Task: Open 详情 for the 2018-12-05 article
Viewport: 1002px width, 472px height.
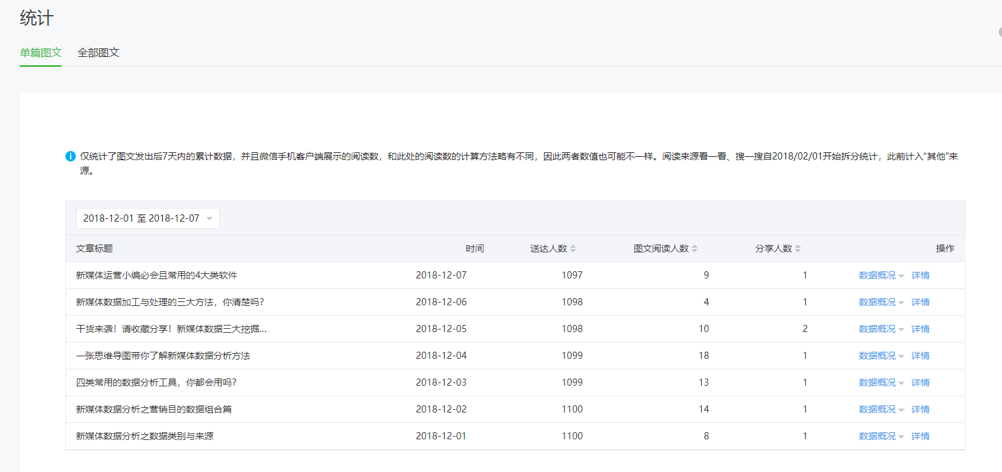Action: point(920,329)
